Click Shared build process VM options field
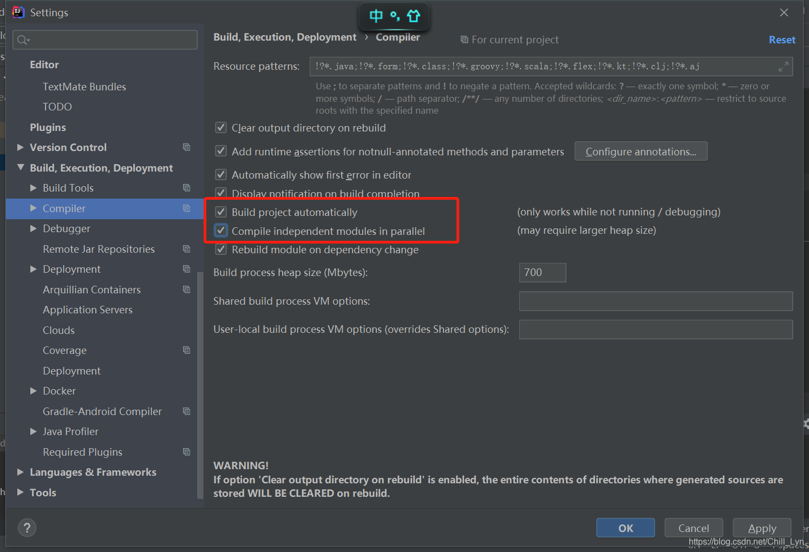The width and height of the screenshot is (809, 552). pos(656,301)
